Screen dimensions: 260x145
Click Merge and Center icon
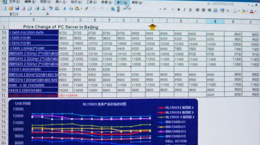point(215,11)
